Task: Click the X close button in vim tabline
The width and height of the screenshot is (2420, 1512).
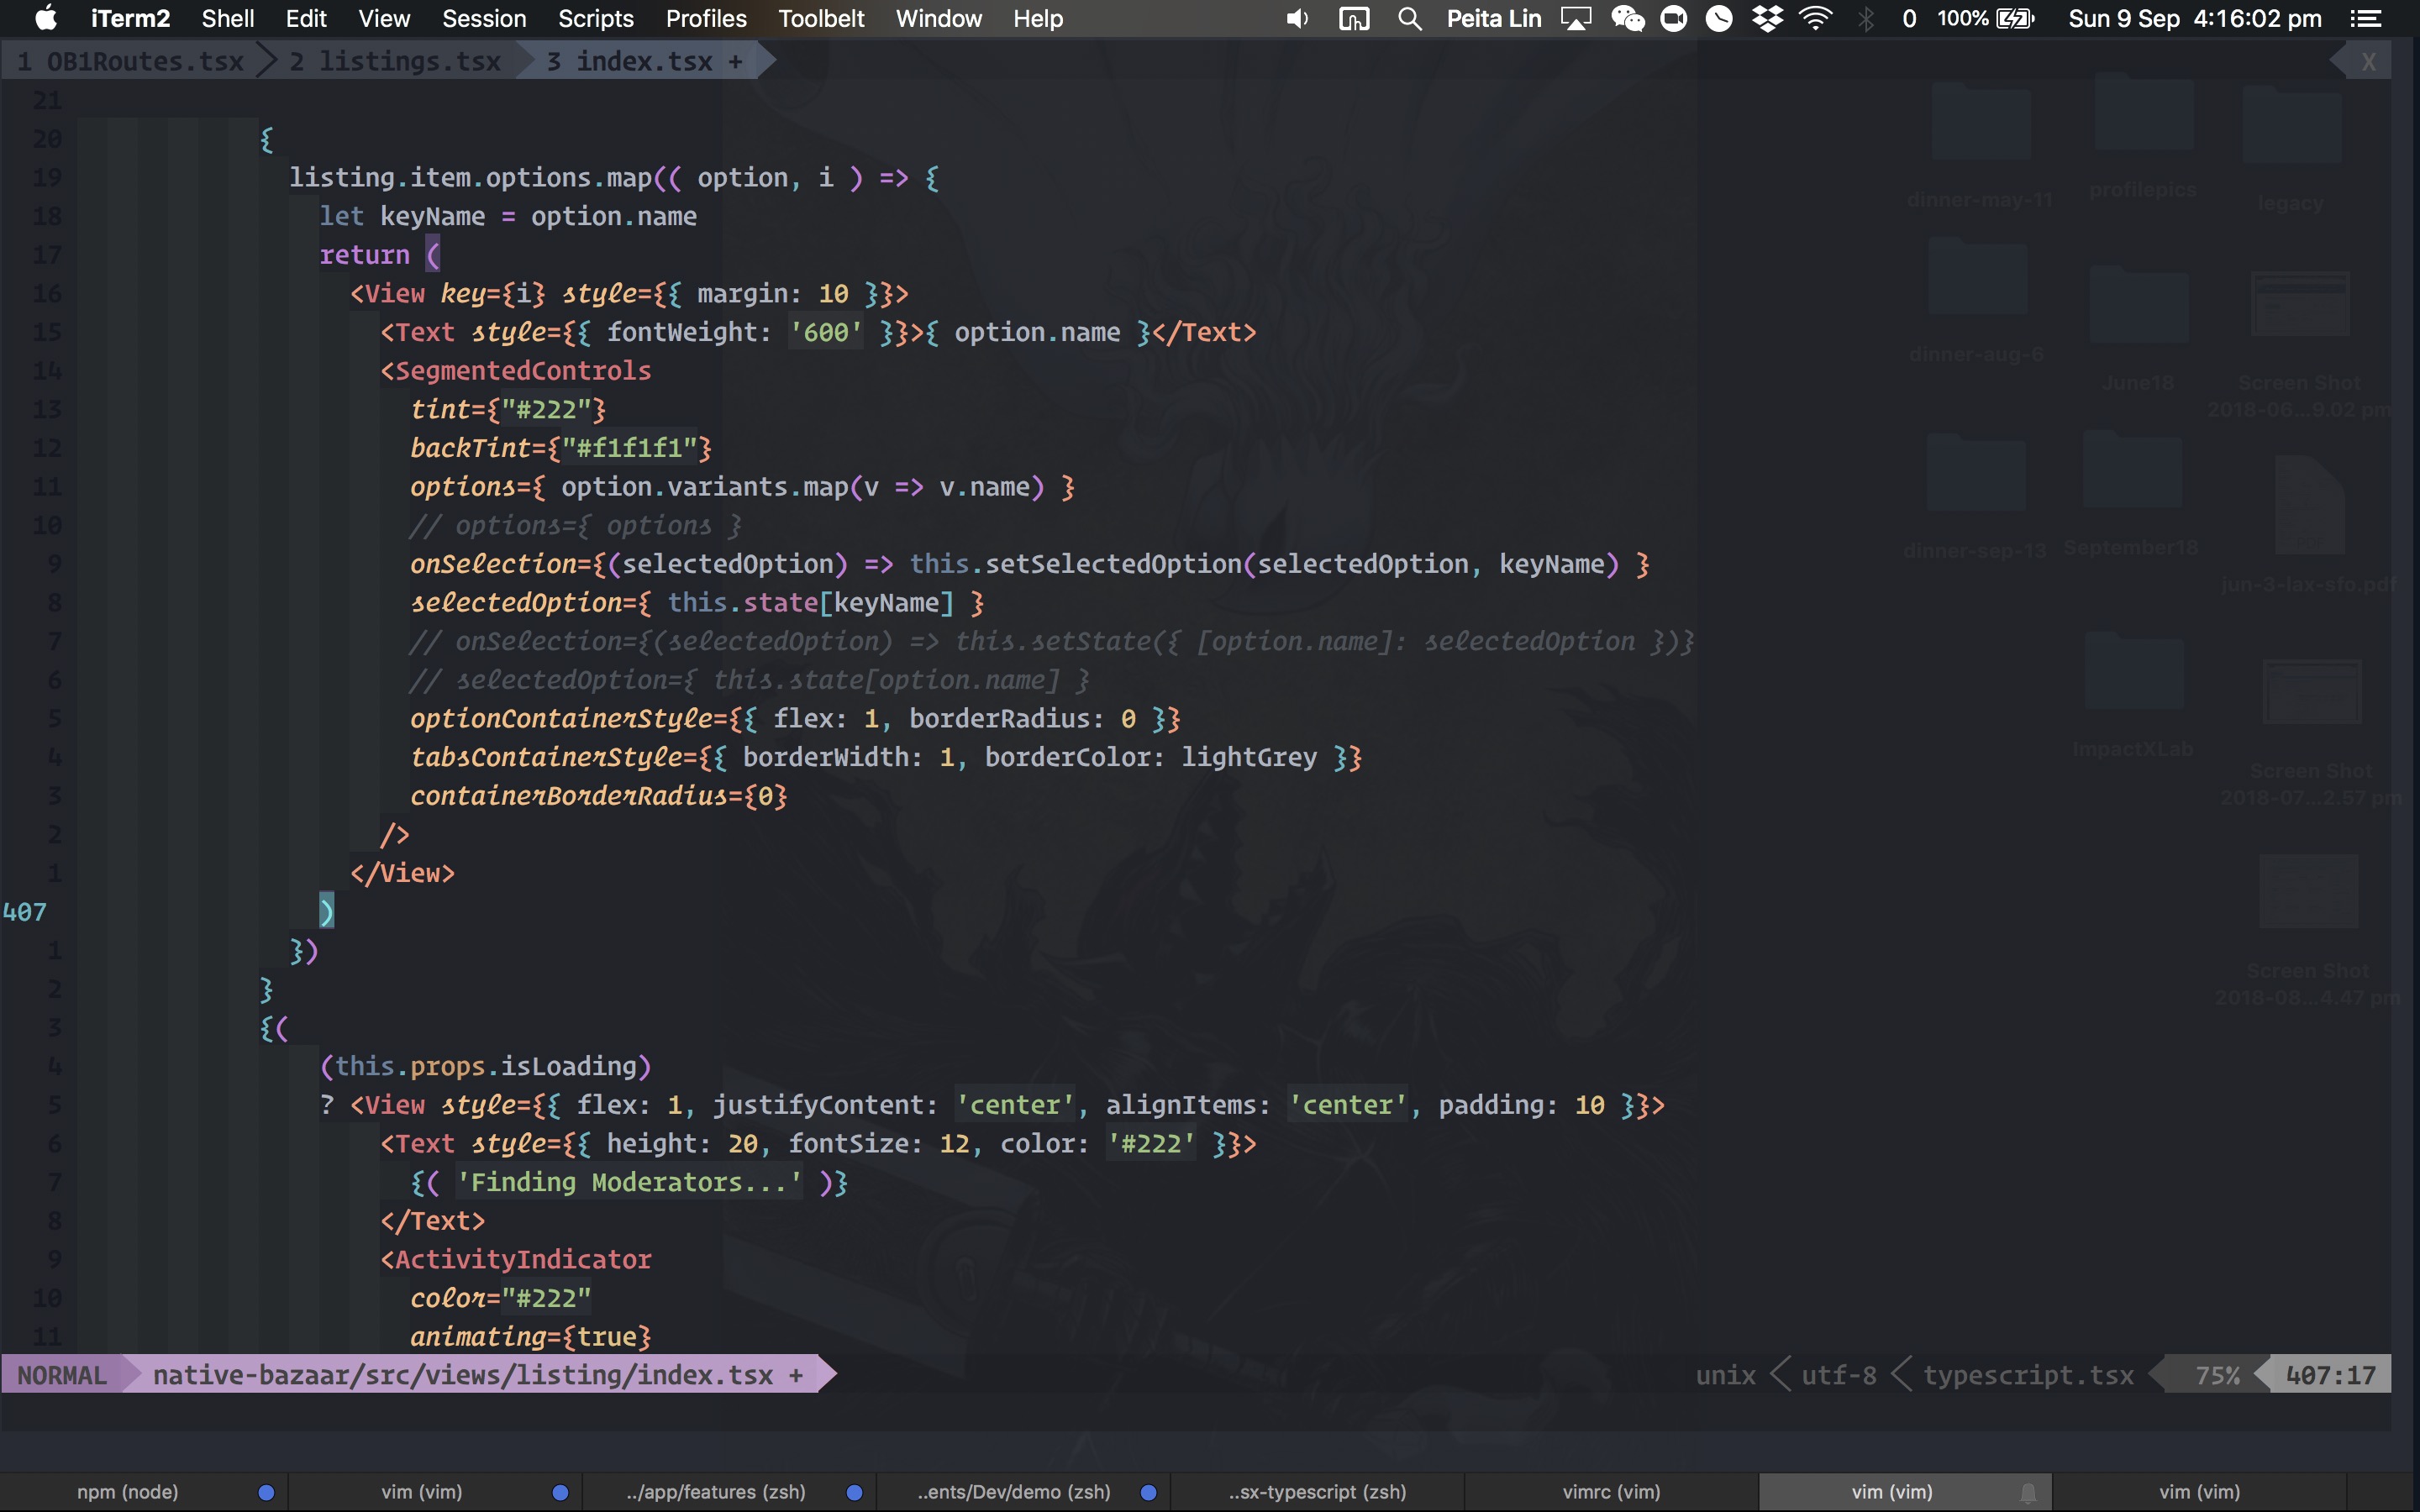Action: coord(2368,62)
